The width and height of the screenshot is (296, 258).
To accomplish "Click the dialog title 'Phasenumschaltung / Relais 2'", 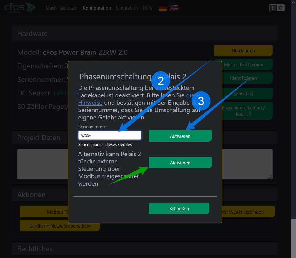I will (x=133, y=77).
